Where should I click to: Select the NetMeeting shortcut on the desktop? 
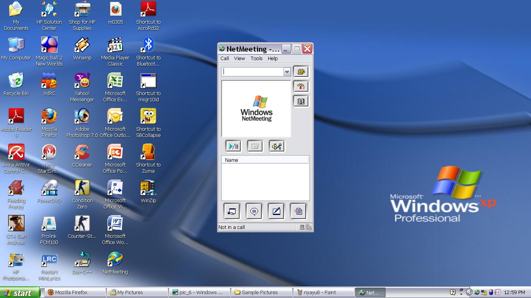point(115,263)
